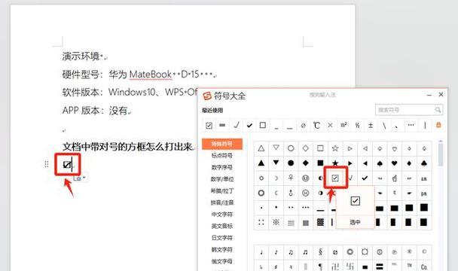This screenshot has height=271, width=458.
Task: Minimize the 符号大全 dialog
Action: (x=429, y=95)
